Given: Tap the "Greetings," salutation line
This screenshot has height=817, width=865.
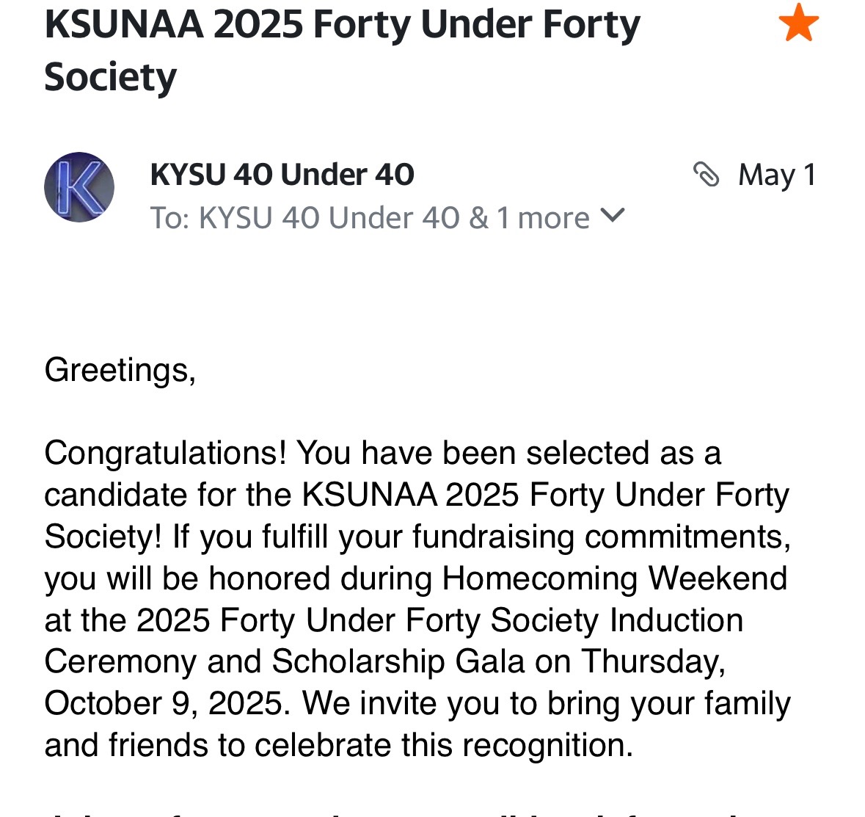Looking at the screenshot, I should (x=120, y=370).
